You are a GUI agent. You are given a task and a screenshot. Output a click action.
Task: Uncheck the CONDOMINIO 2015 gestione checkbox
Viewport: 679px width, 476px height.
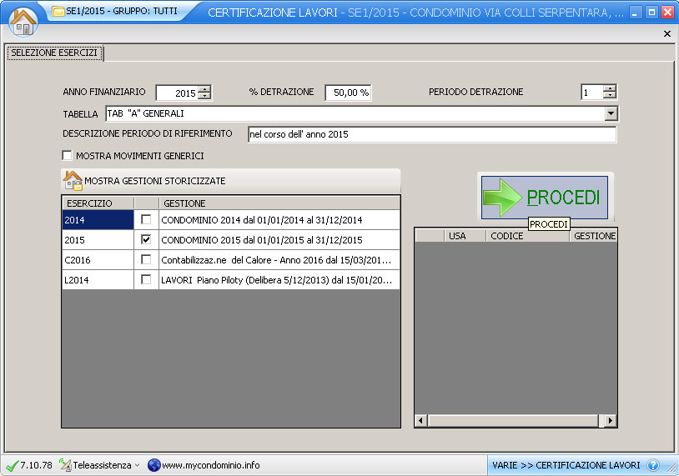pos(146,239)
